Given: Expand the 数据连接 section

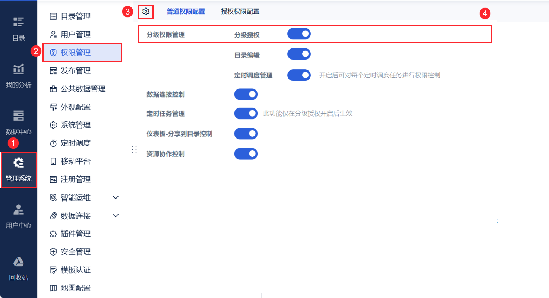Looking at the screenshot, I should [x=78, y=215].
